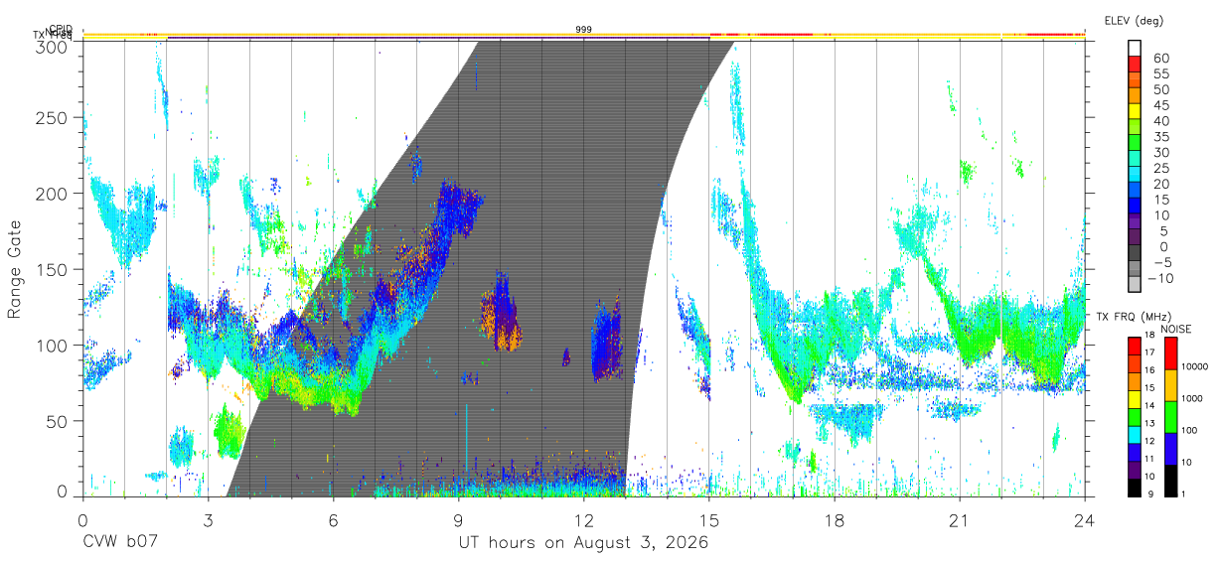The image size is (1220, 563).
Task: Click the '45' label on the ELEV scale
Action: point(1159,105)
